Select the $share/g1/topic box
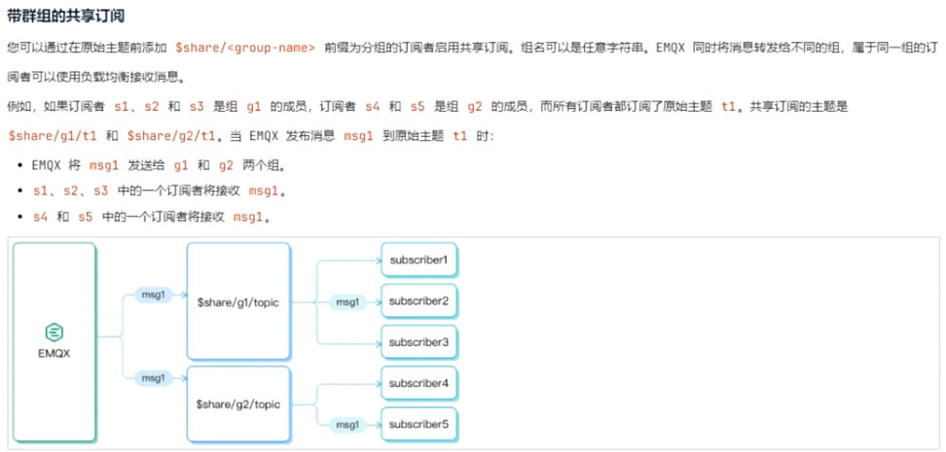The width and height of the screenshot is (946, 452). click(238, 301)
